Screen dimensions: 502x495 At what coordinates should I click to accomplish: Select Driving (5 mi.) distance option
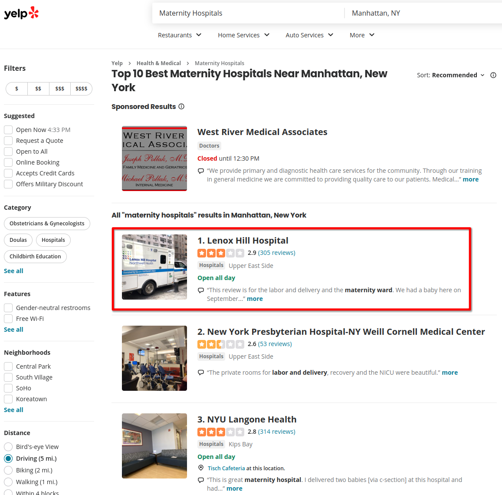coord(8,459)
